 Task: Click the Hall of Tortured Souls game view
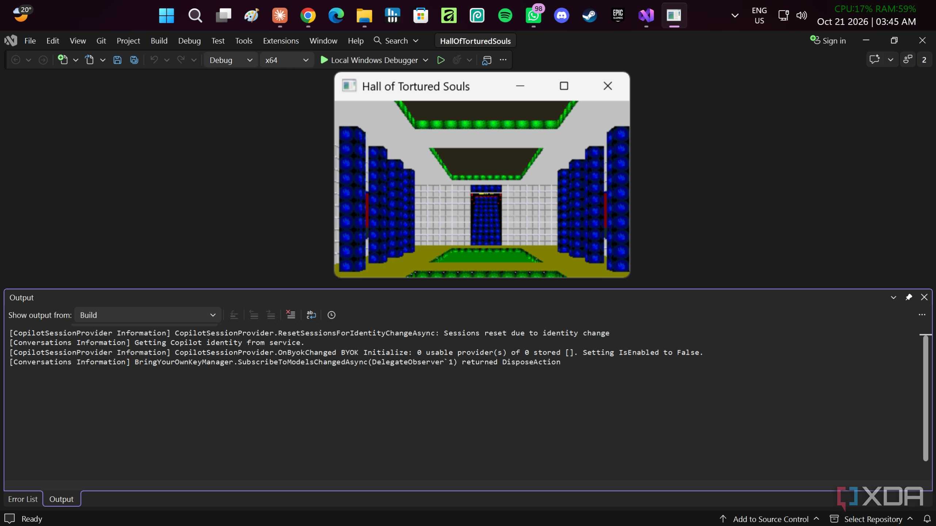point(482,189)
